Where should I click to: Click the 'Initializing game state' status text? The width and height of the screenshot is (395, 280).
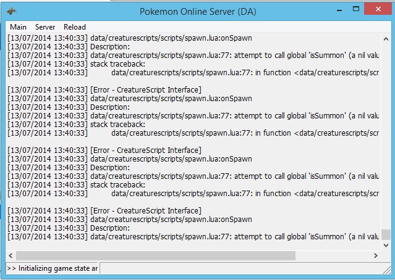52,268
